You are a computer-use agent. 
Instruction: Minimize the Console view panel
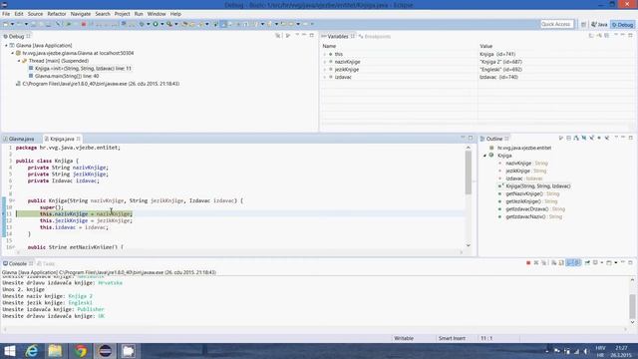coord(623,263)
